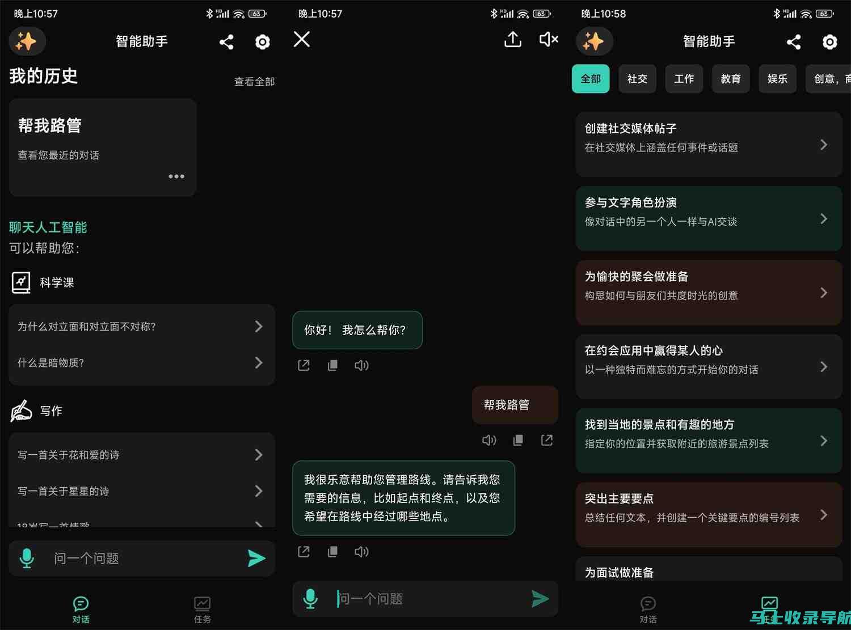Open 什么是暗物质? chevron
The height and width of the screenshot is (630, 851).
(x=259, y=362)
